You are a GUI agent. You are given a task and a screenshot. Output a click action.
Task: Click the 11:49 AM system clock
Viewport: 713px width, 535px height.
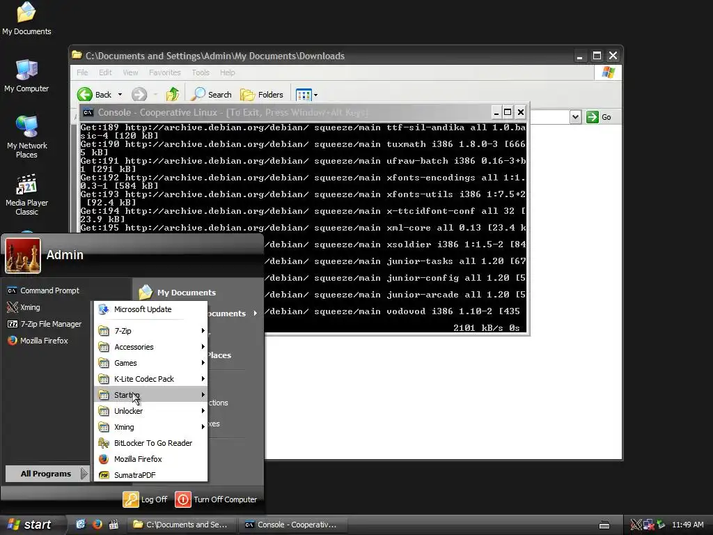[687, 525]
